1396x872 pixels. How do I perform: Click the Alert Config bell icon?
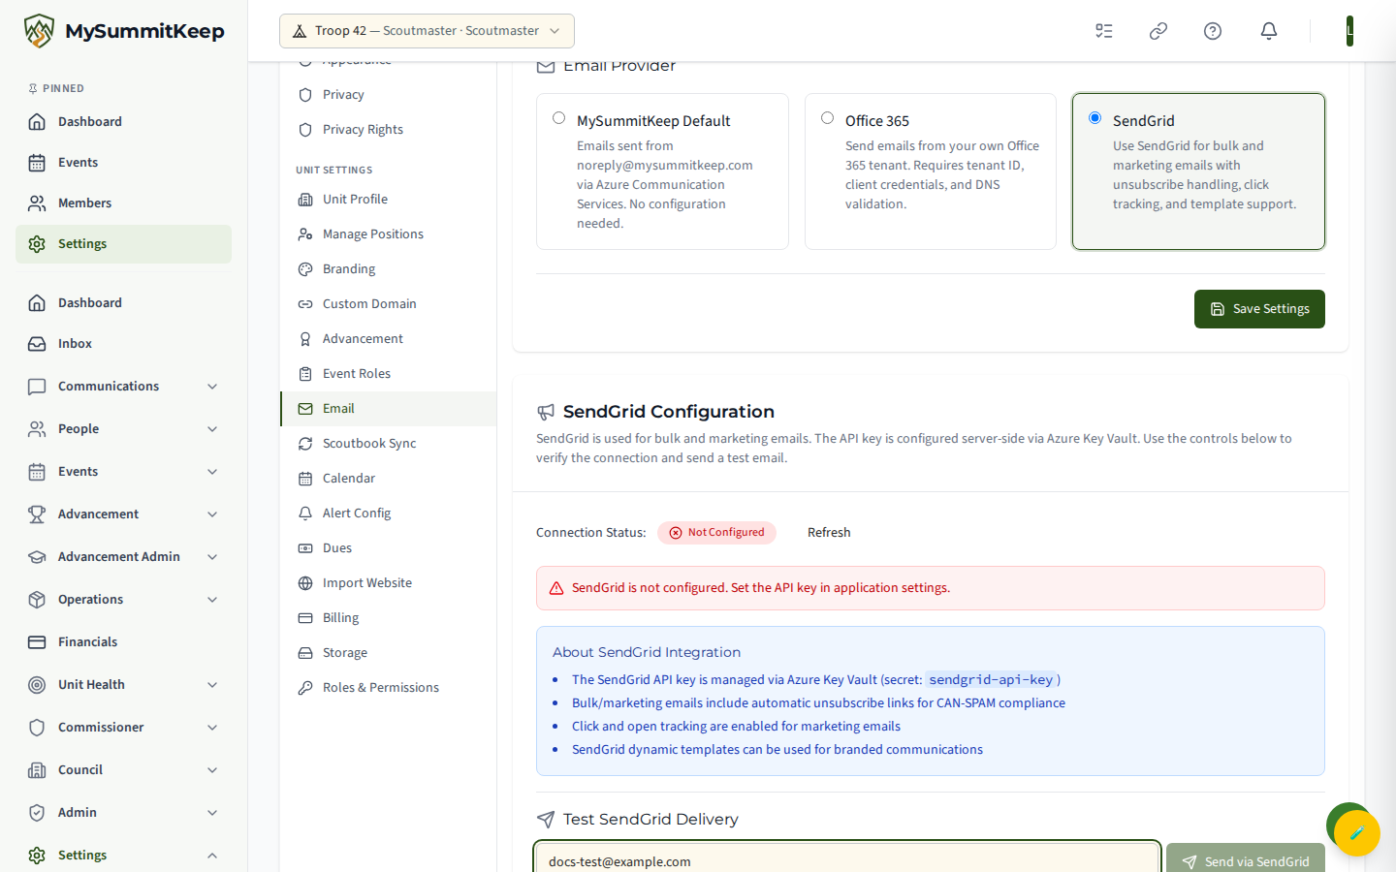(x=305, y=514)
